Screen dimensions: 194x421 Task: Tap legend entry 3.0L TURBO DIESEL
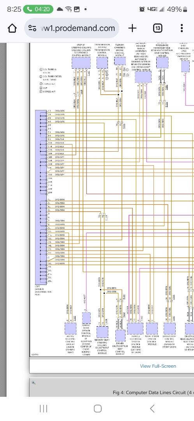pyautogui.click(x=50, y=78)
